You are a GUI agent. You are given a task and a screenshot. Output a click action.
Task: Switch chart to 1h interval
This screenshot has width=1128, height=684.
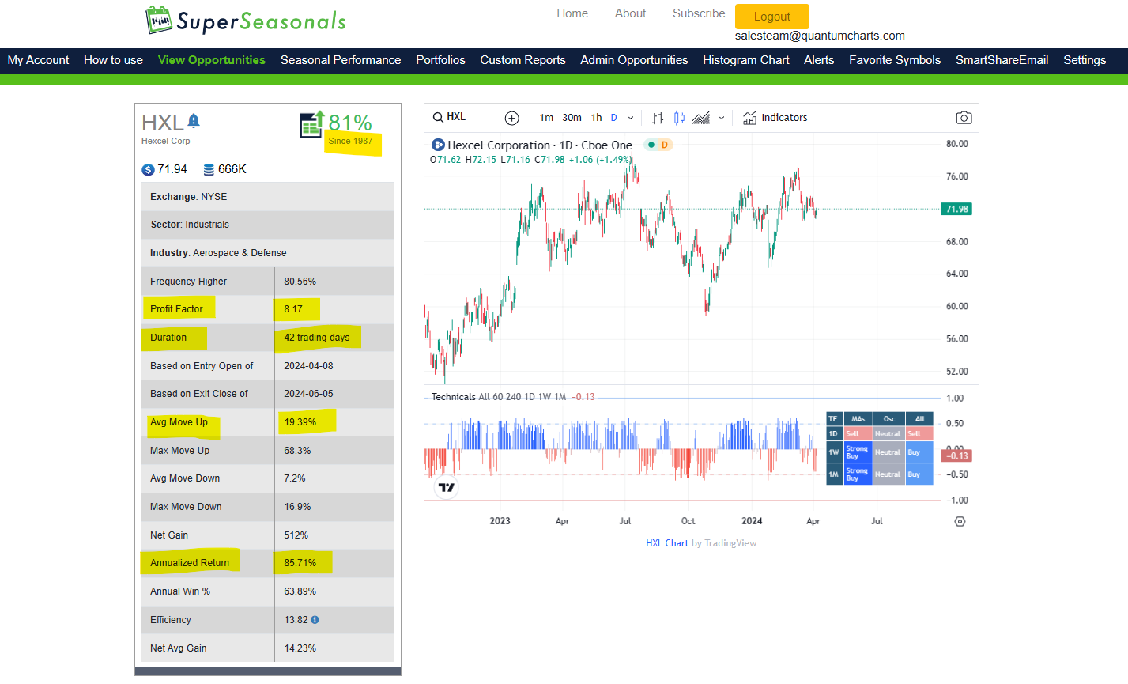[596, 118]
